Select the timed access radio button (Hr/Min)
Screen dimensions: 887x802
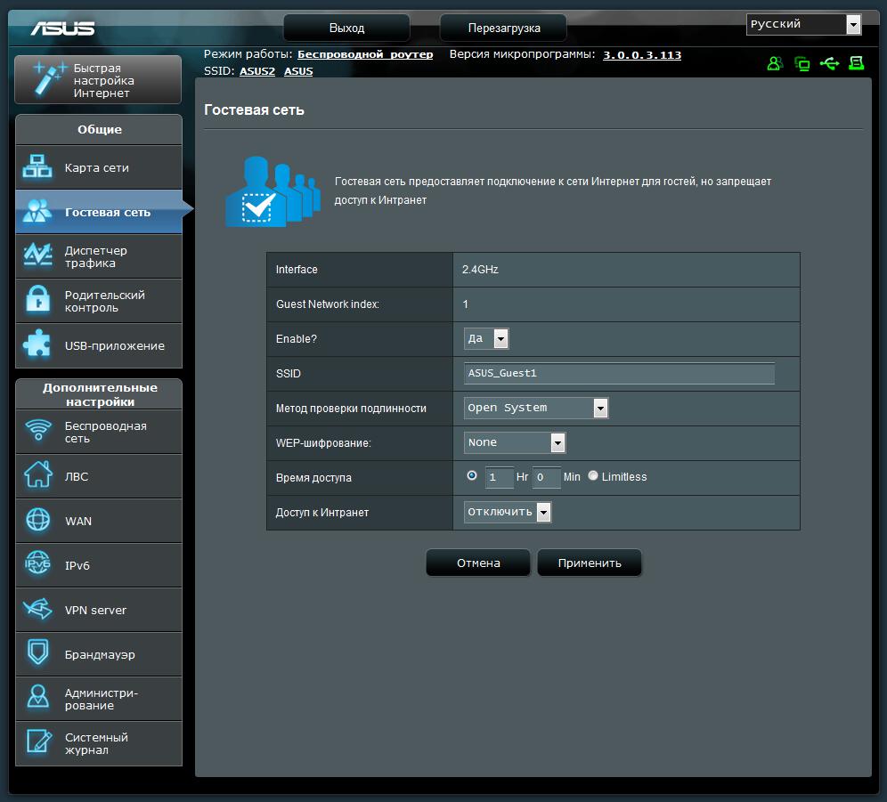[472, 475]
